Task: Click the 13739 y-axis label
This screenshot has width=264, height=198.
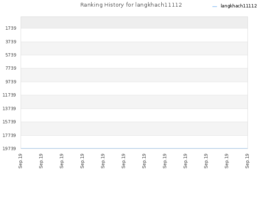Action: (9, 108)
